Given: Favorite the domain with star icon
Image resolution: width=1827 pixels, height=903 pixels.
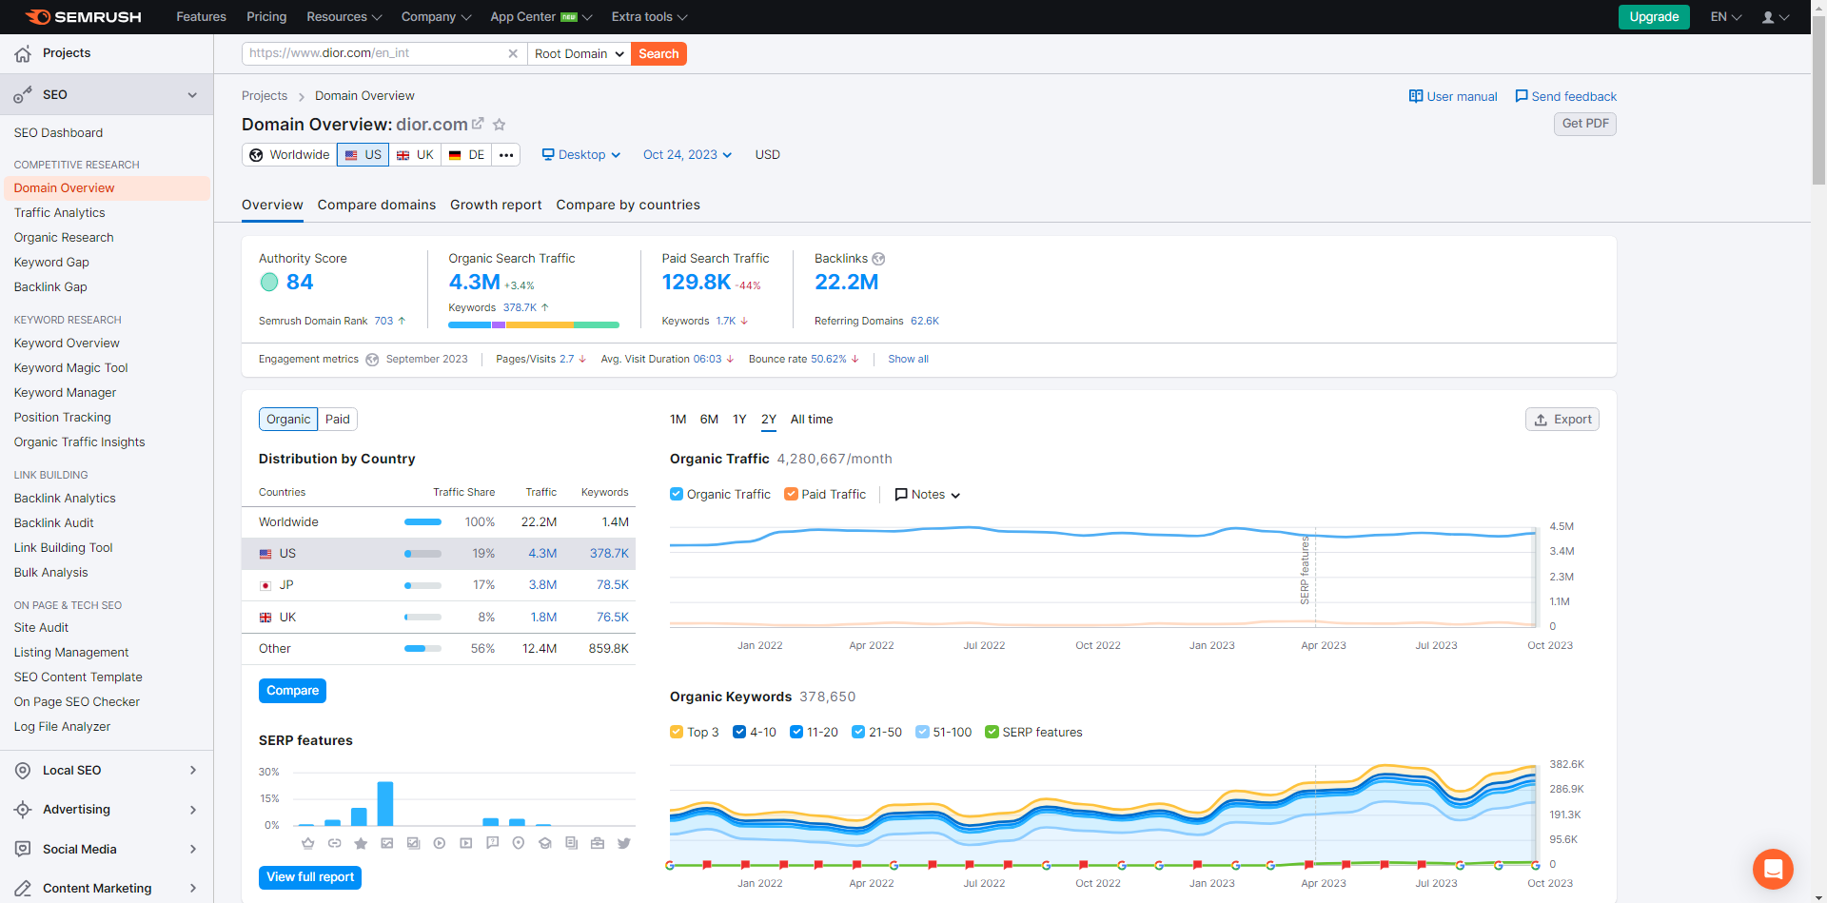Looking at the screenshot, I should click(x=500, y=125).
